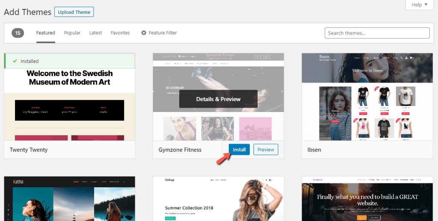438x221 pixels.
Task: Click the Feature Filter label text
Action: [x=163, y=33]
